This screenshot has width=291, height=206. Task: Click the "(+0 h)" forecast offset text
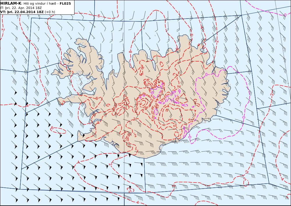tap(50, 12)
